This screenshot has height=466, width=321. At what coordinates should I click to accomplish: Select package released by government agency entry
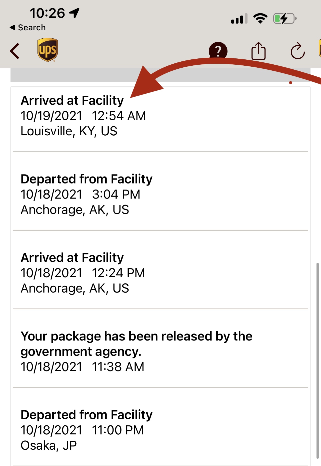tap(160, 348)
